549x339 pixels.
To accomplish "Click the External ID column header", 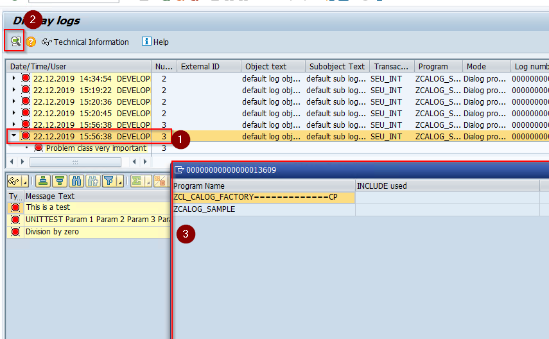I will pos(209,67).
